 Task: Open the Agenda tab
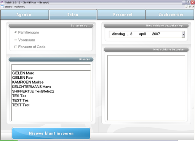coord(25,14)
